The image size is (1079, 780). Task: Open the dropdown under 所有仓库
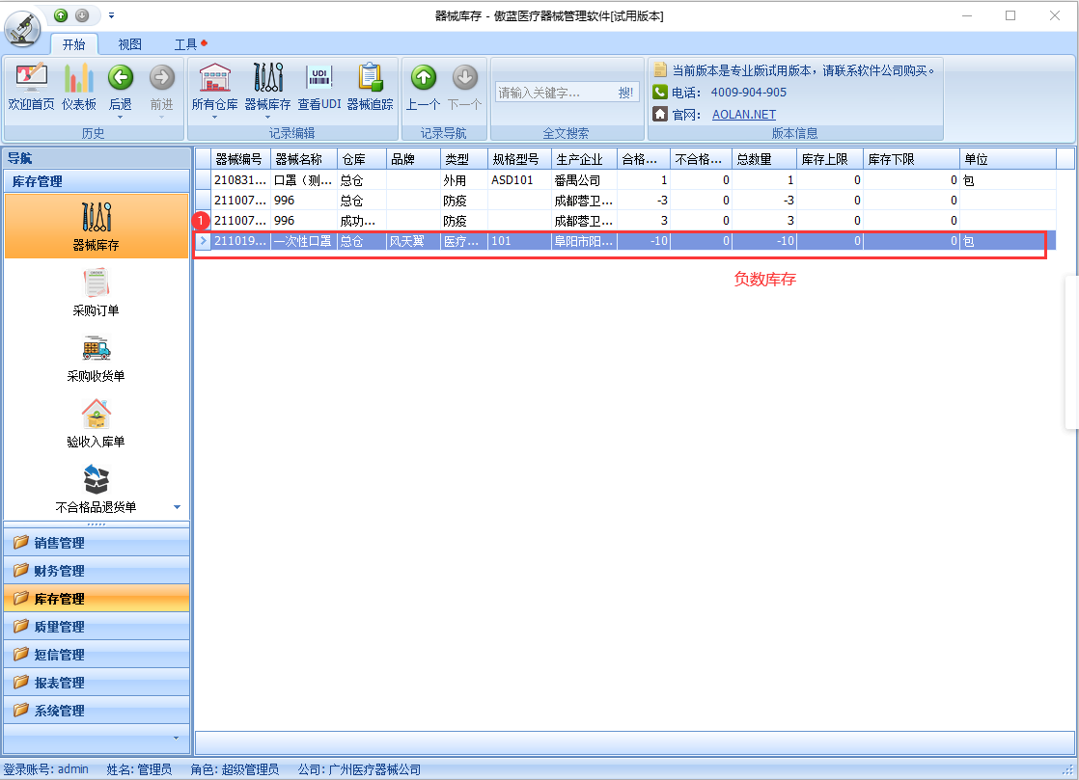coord(214,118)
